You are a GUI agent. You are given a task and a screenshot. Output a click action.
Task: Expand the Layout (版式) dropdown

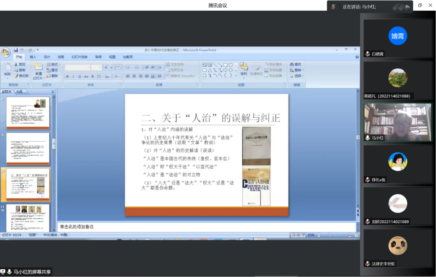(54, 64)
